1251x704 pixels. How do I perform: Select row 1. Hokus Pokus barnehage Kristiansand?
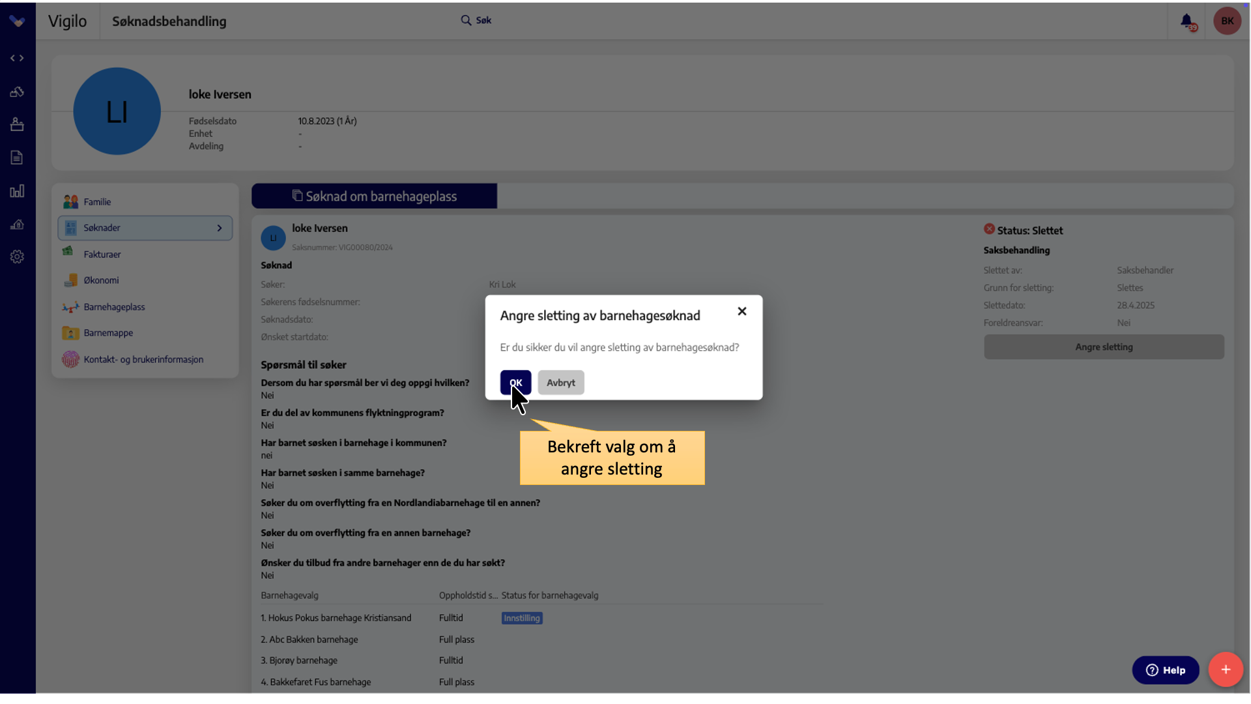click(x=336, y=618)
